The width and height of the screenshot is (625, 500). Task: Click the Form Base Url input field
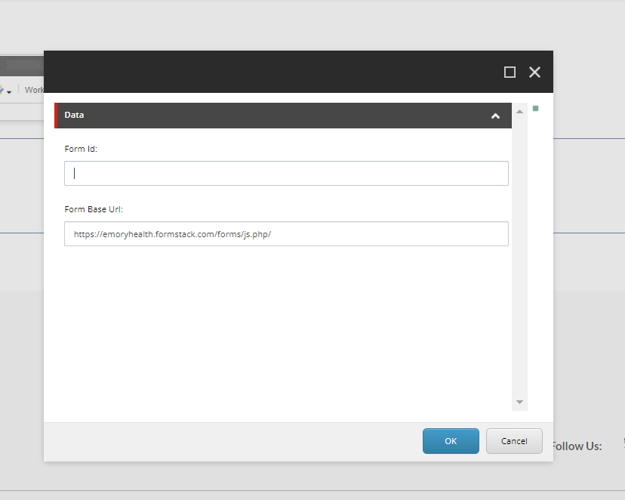point(286,234)
